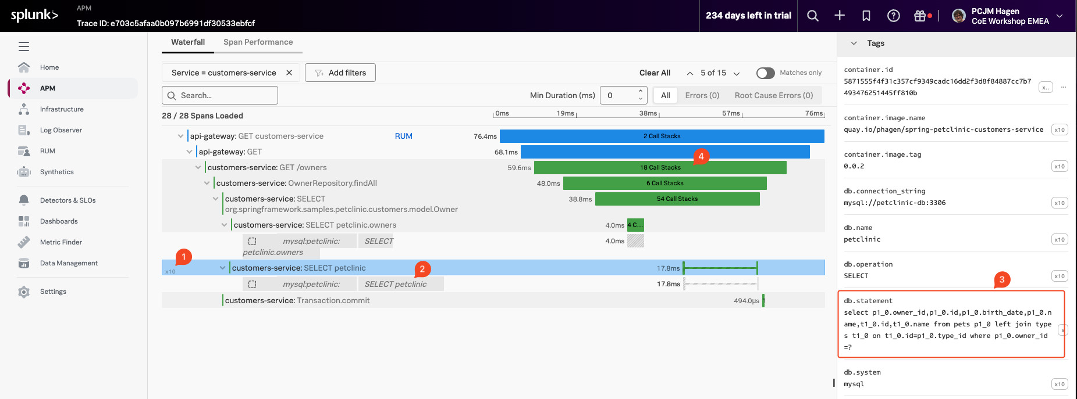
Task: Open the user account dropdown chevron
Action: [x=1060, y=16]
